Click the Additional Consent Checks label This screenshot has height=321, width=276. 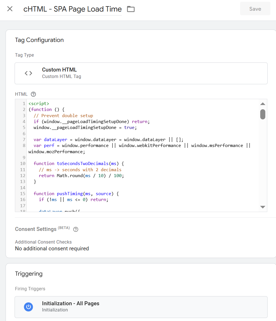[x=43, y=242]
